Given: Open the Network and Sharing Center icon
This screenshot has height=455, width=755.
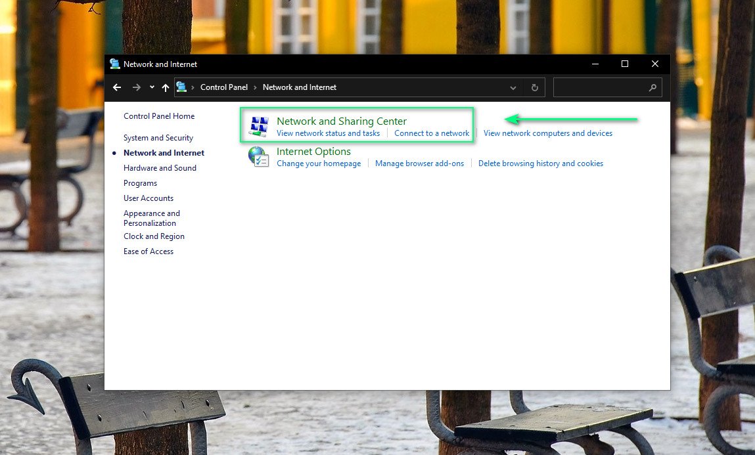Looking at the screenshot, I should tap(258, 125).
